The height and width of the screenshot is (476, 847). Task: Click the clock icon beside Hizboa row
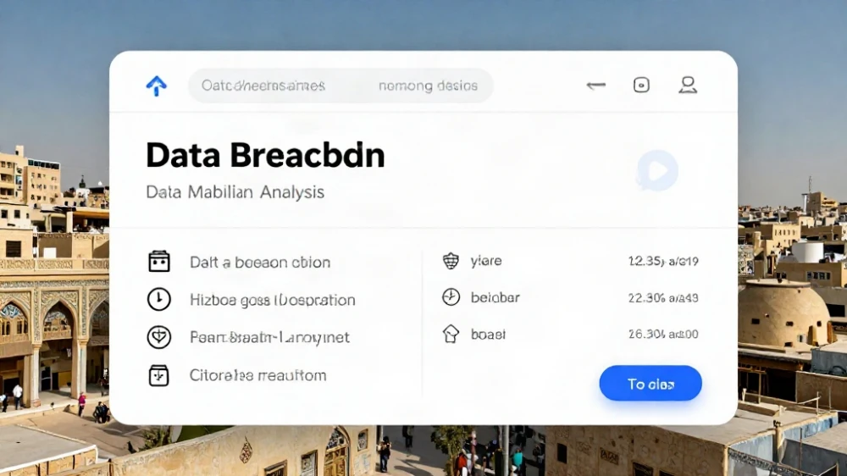[159, 299]
